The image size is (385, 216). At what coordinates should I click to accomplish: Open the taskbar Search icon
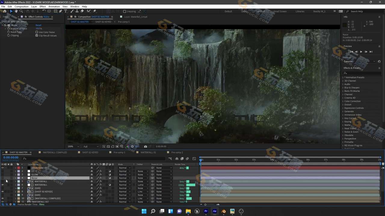click(153, 211)
